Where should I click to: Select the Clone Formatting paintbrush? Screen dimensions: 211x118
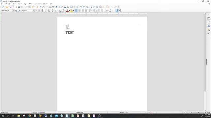(x=38, y=7)
